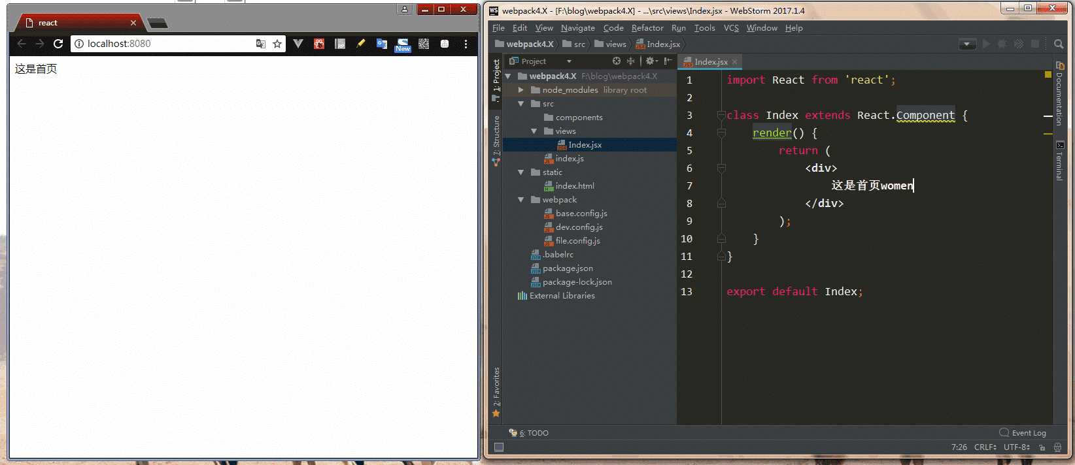Open the File menu in WebStorm
The image size is (1075, 465).
click(498, 28)
